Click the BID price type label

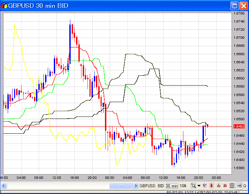(x=161, y=186)
